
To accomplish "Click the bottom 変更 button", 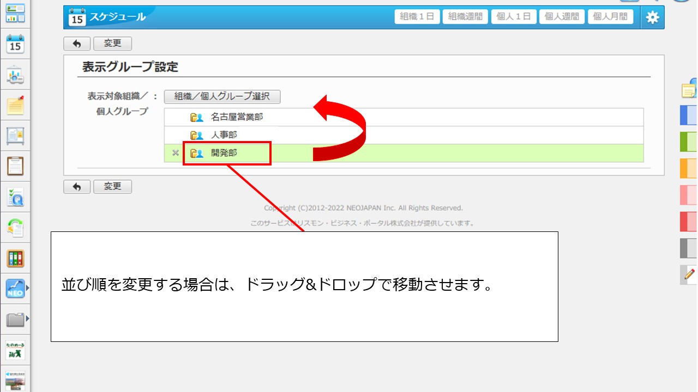I will 112,187.
